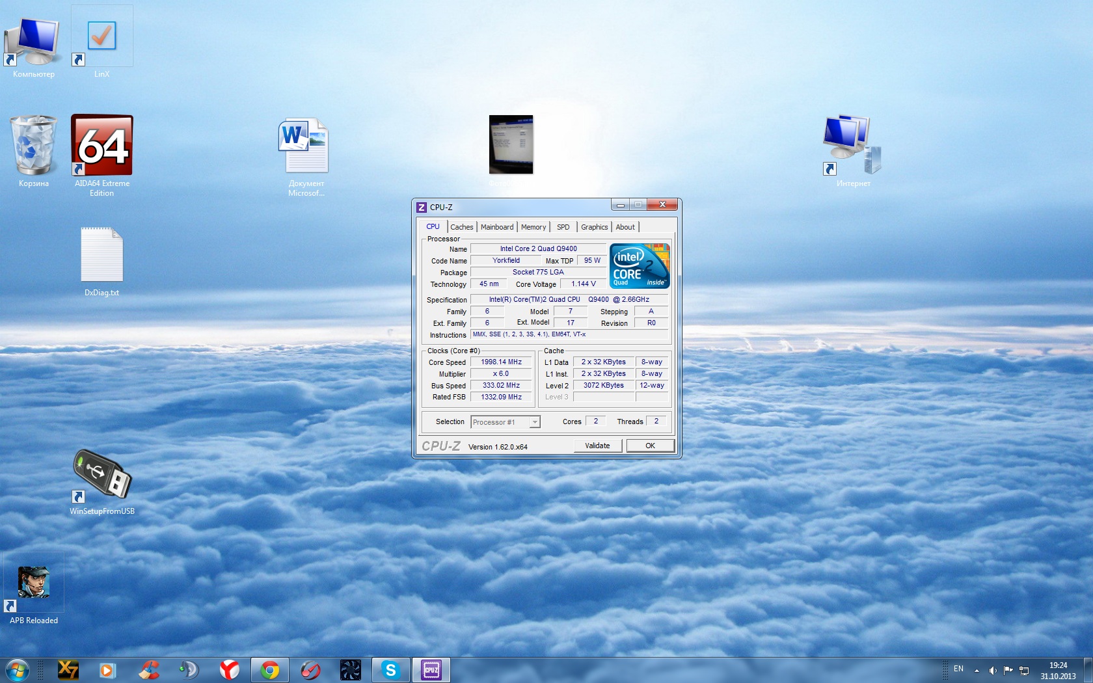Image resolution: width=1093 pixels, height=683 pixels.
Task: Click the Yorkfield code name value
Action: (506, 260)
